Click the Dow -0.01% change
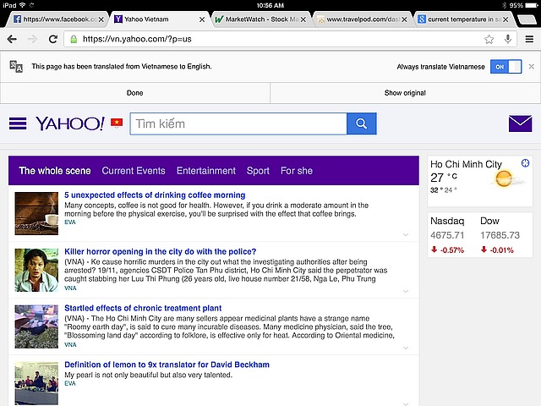Screen dimensions: 541x406 497,250
